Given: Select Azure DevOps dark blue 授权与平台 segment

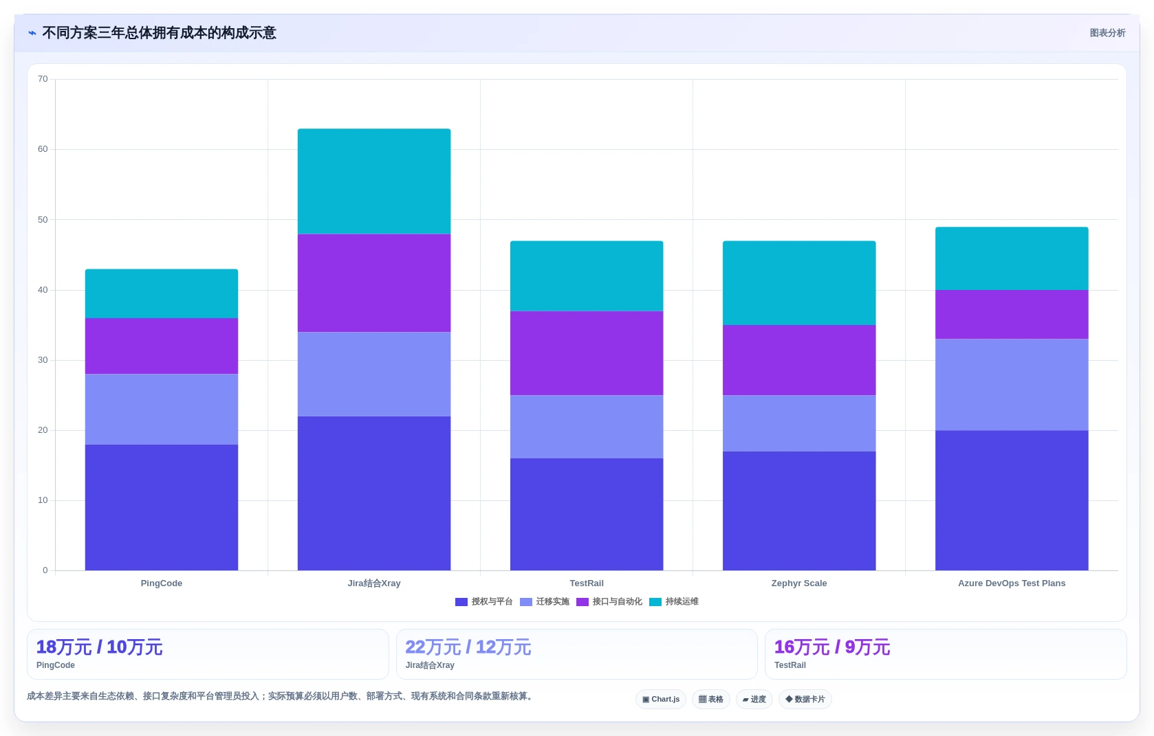Looking at the screenshot, I should (1012, 500).
